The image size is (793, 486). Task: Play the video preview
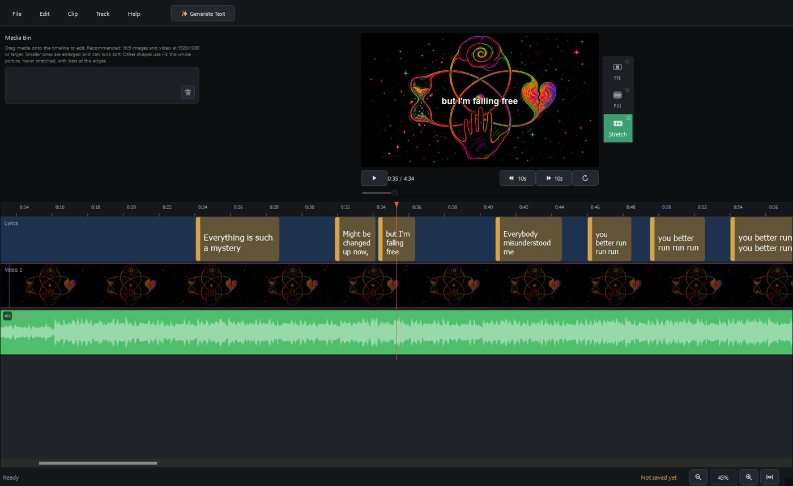[x=374, y=178]
